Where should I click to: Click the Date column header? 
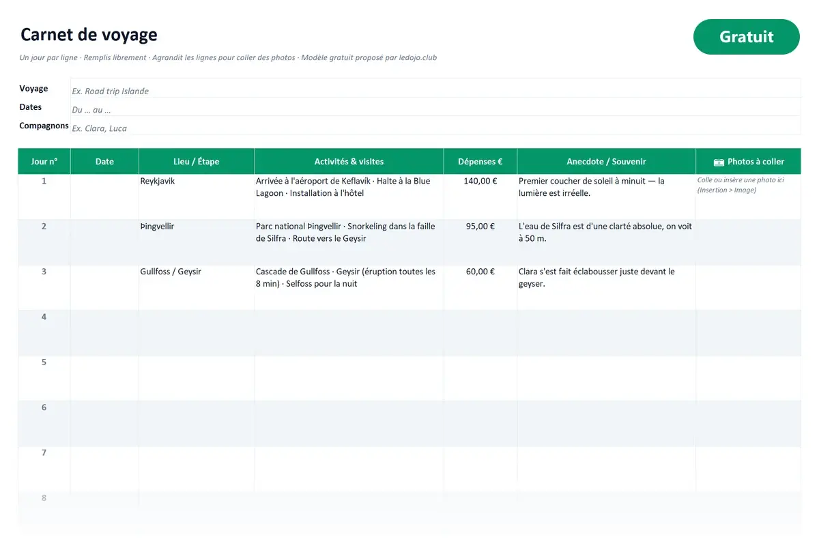click(x=104, y=162)
